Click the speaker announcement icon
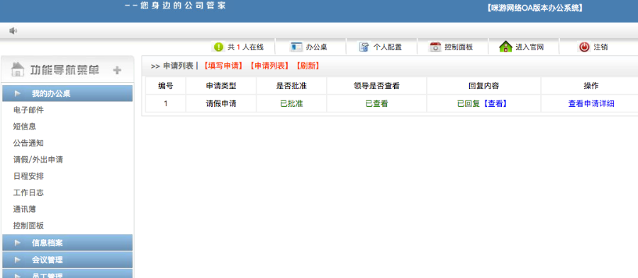This screenshot has width=638, height=278. coord(13,31)
